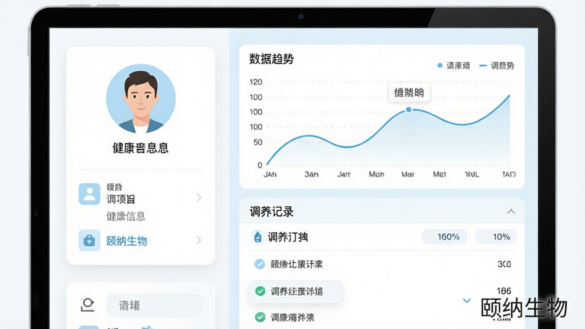Open the 颐纳生物 sidebar link
Viewport: 585px width, 329px height.
pyautogui.click(x=126, y=241)
